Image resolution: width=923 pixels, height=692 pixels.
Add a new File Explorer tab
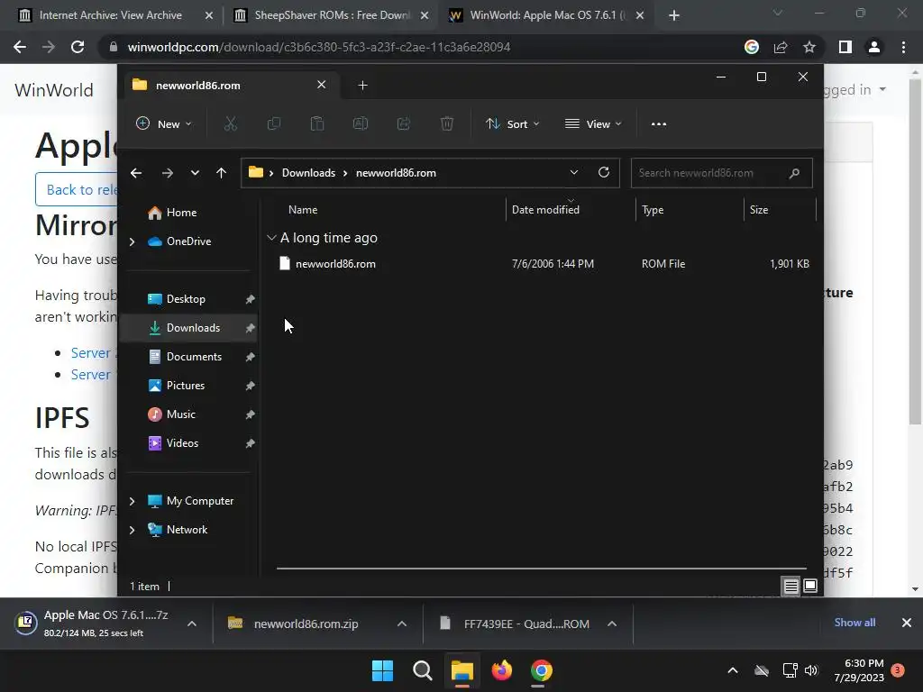point(362,86)
